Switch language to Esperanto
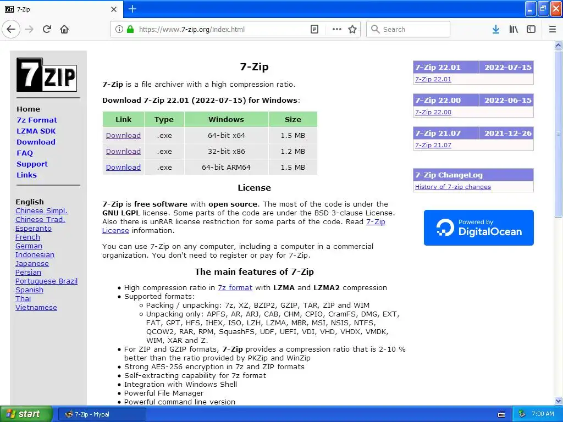The height and width of the screenshot is (422, 563). pos(34,228)
